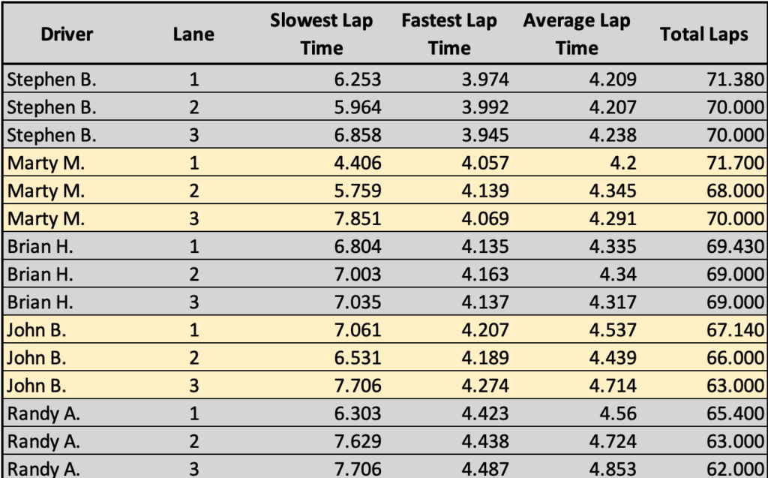Viewport: 768px width, 478px height.
Task: Select the fastest lap value 4.163
Action: point(484,274)
